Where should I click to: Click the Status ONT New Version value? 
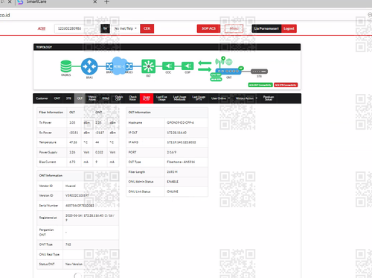[74, 264]
